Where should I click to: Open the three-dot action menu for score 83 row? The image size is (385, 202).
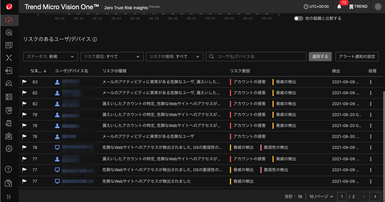[370, 82]
